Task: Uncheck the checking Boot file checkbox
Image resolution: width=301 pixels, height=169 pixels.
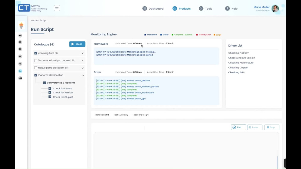Action: point(36,53)
